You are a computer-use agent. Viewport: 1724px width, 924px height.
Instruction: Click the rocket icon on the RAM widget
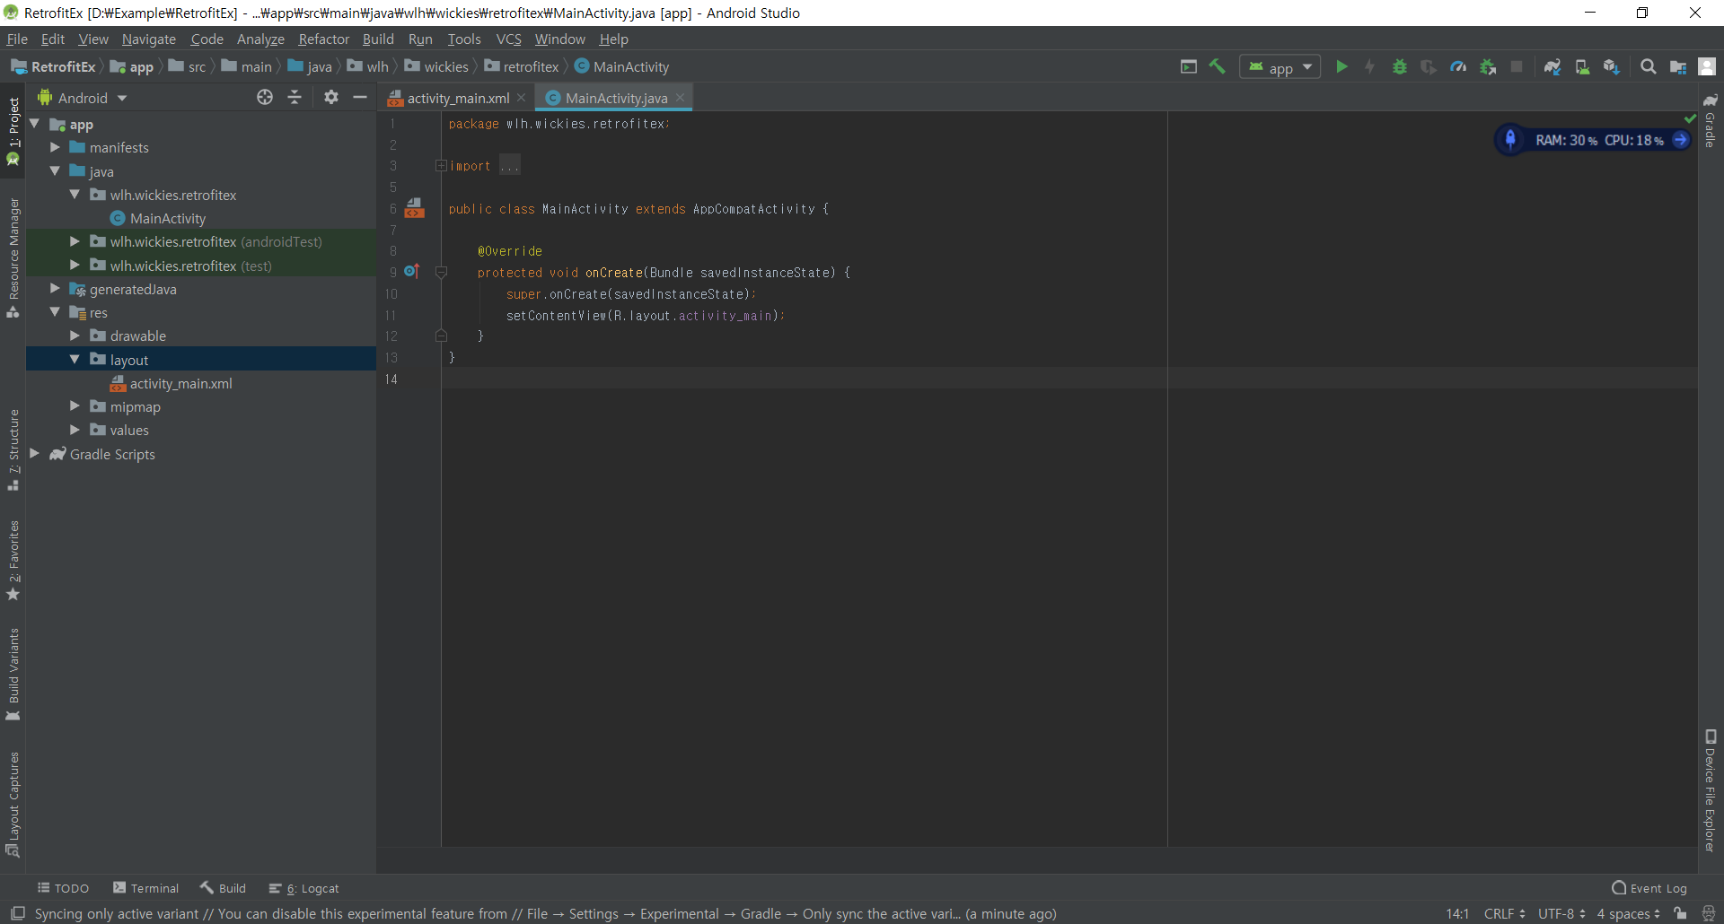pos(1510,140)
